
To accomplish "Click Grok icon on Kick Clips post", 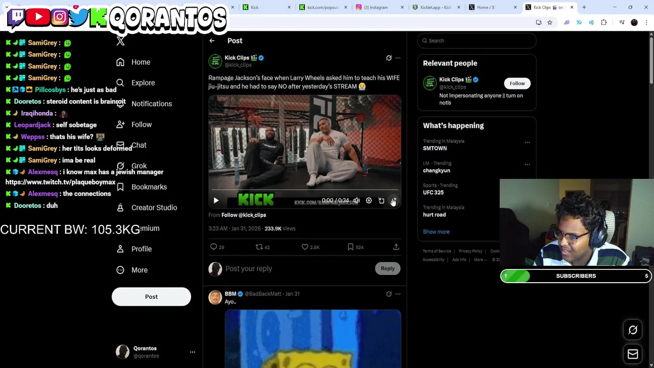I will point(389,58).
